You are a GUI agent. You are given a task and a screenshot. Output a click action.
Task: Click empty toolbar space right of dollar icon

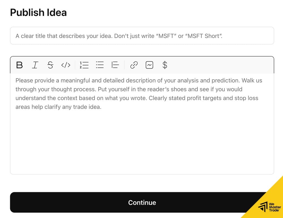point(221,65)
